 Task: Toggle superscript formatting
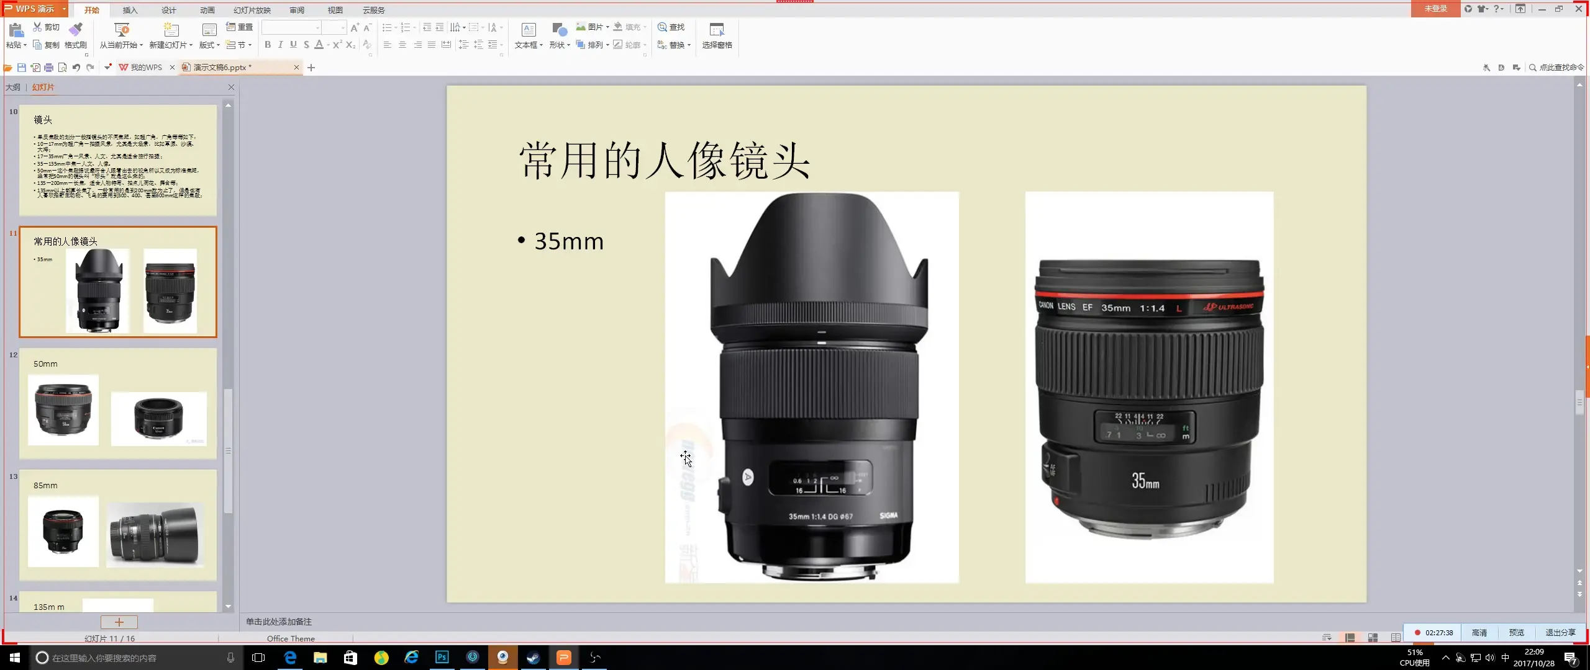tap(337, 45)
